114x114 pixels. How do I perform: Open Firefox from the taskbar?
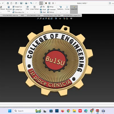63,111
